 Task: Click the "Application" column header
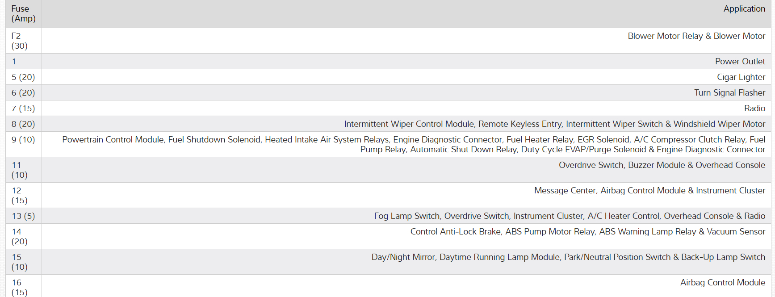pyautogui.click(x=744, y=9)
